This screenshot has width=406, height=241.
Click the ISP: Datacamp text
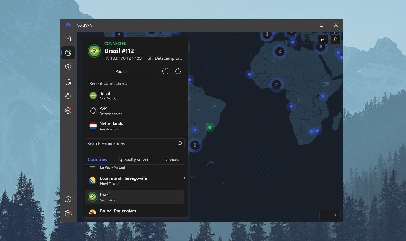tap(164, 58)
